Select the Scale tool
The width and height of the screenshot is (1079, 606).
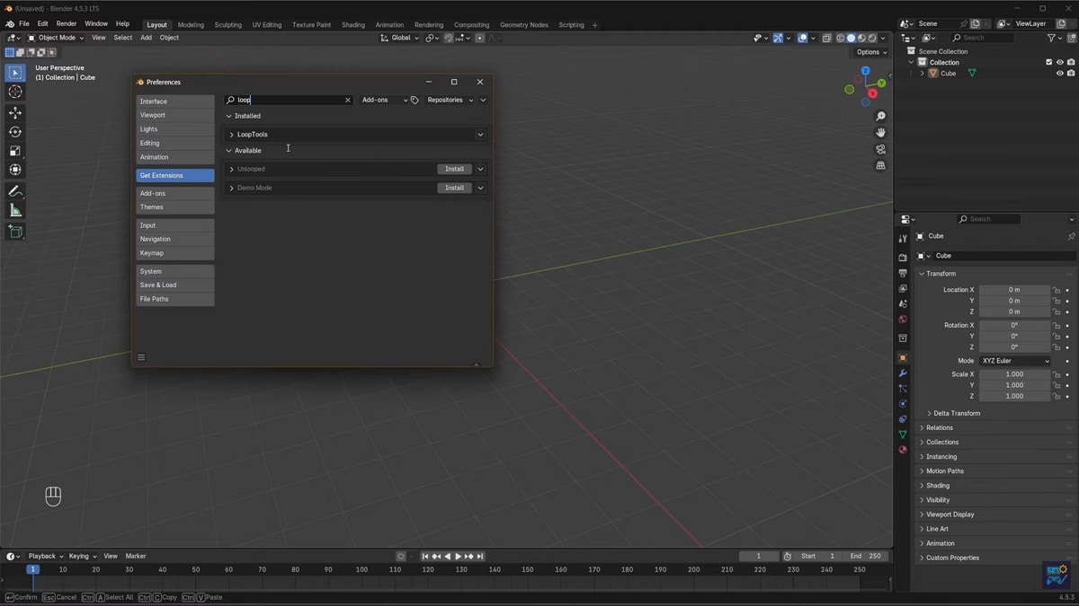click(x=15, y=151)
